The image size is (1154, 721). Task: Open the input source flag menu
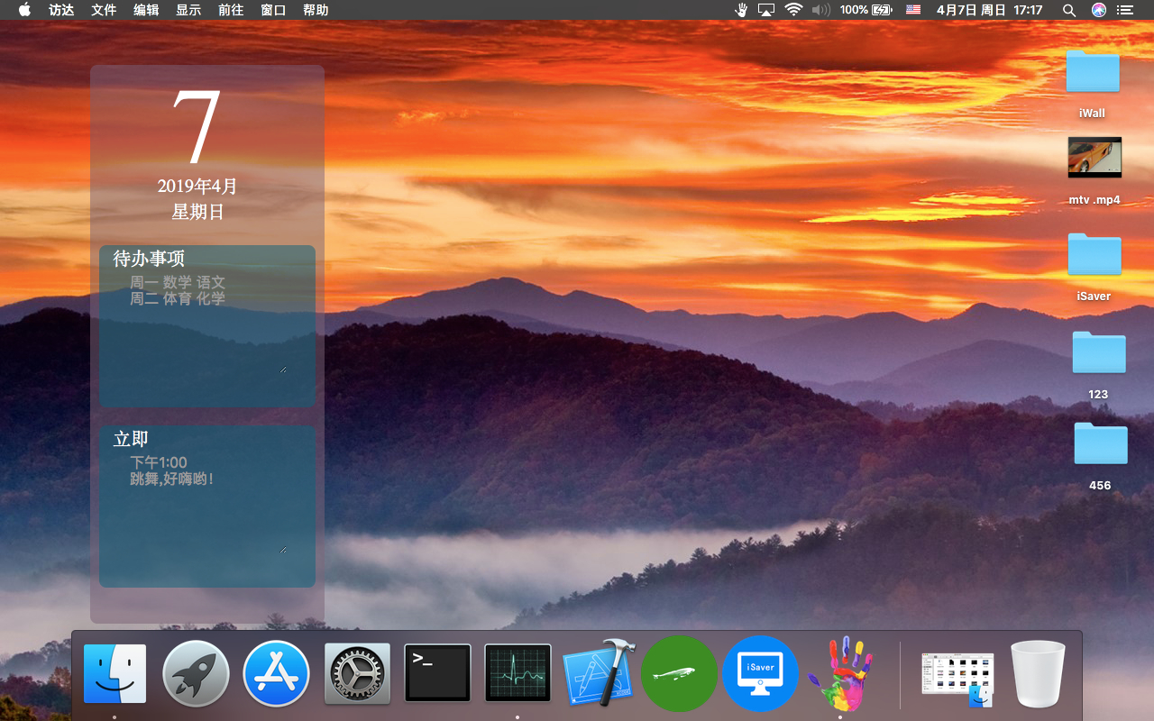(913, 10)
